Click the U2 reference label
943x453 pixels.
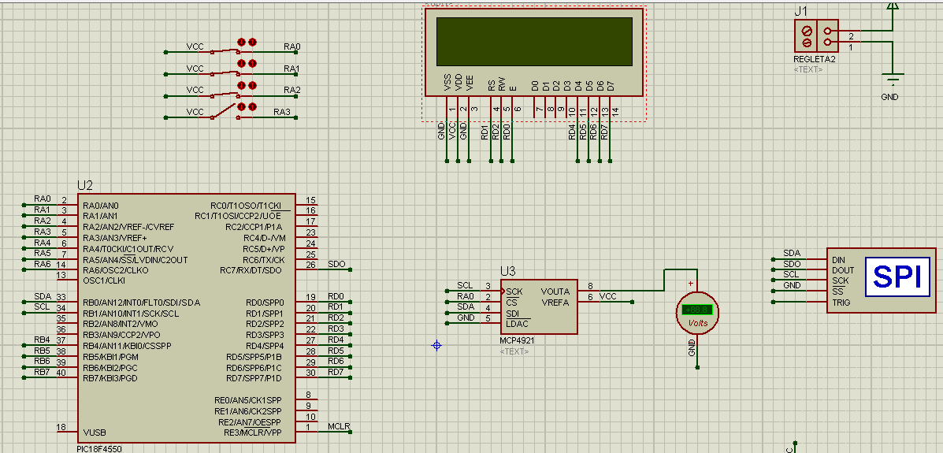pos(85,186)
